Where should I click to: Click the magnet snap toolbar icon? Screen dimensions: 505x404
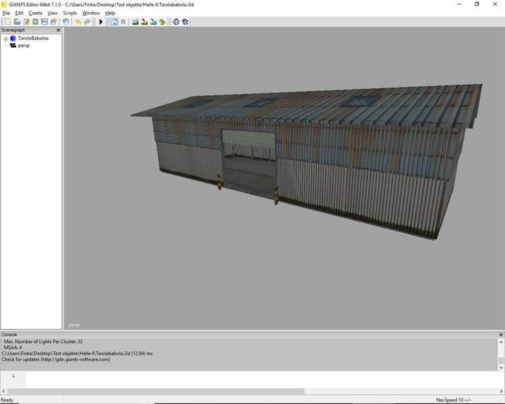click(123, 22)
